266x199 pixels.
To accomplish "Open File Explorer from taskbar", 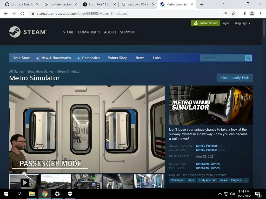I will click(32, 194).
